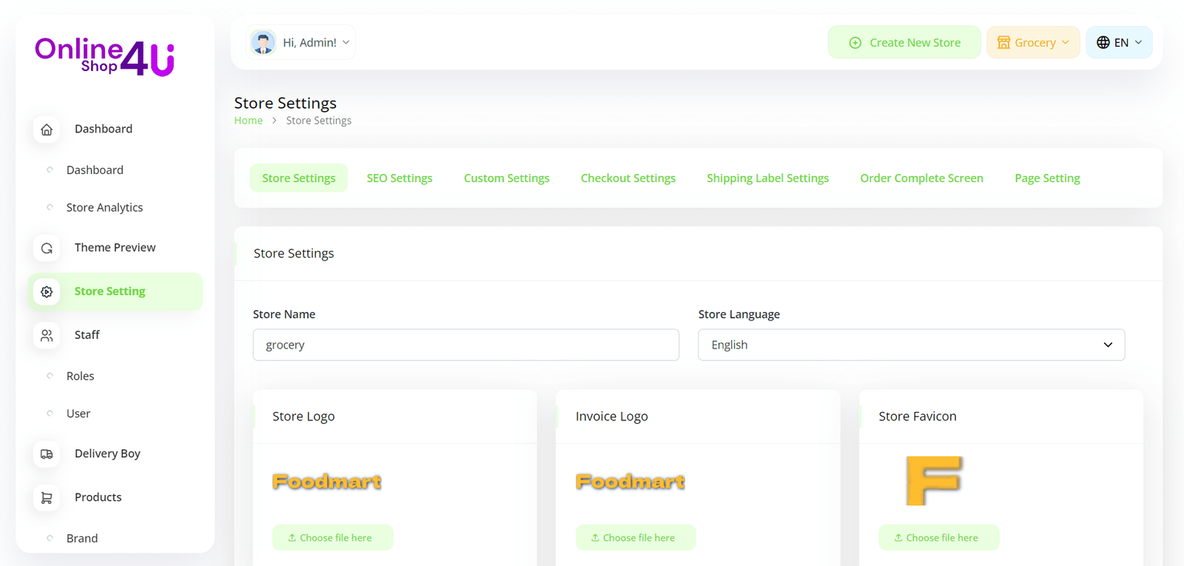Click the Dashboard home icon in sidebar
Image resolution: width=1184 pixels, height=566 pixels.
[x=47, y=129]
